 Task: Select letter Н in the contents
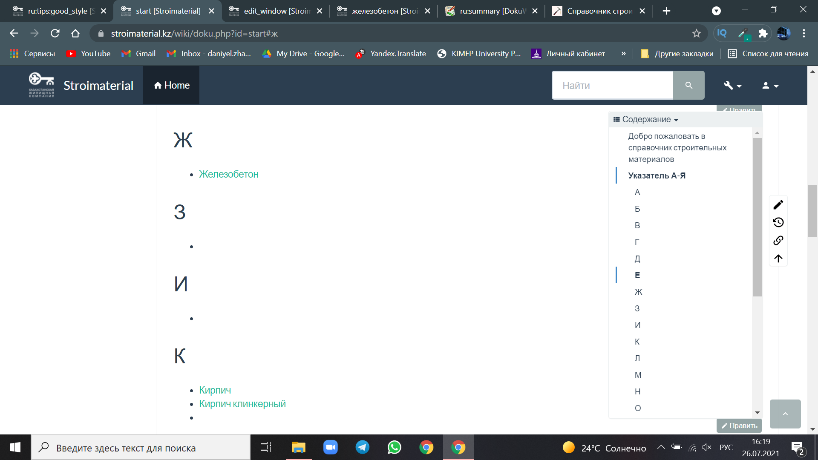(x=637, y=391)
